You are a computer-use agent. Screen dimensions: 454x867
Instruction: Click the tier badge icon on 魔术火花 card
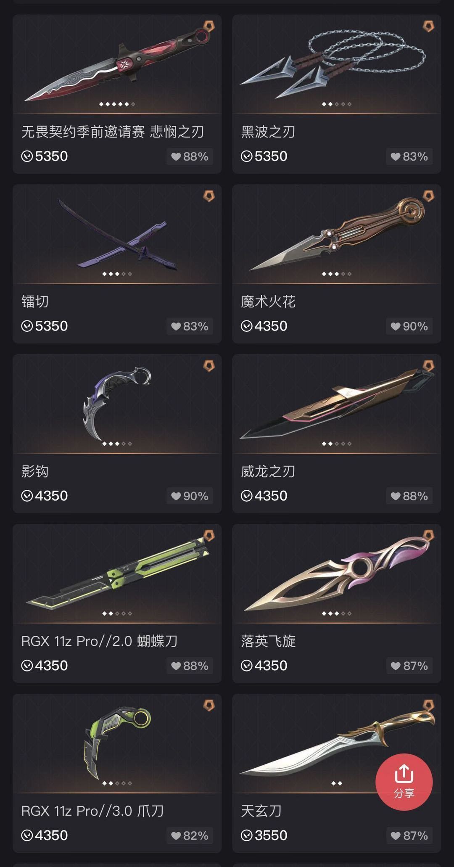(428, 196)
